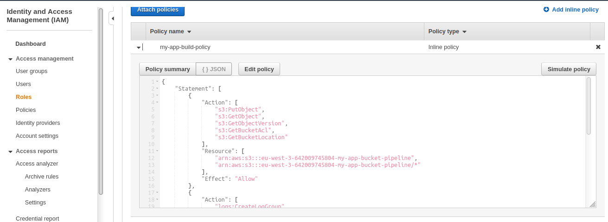Open Identity providers in the sidebar
The image size is (608, 222).
coord(38,123)
